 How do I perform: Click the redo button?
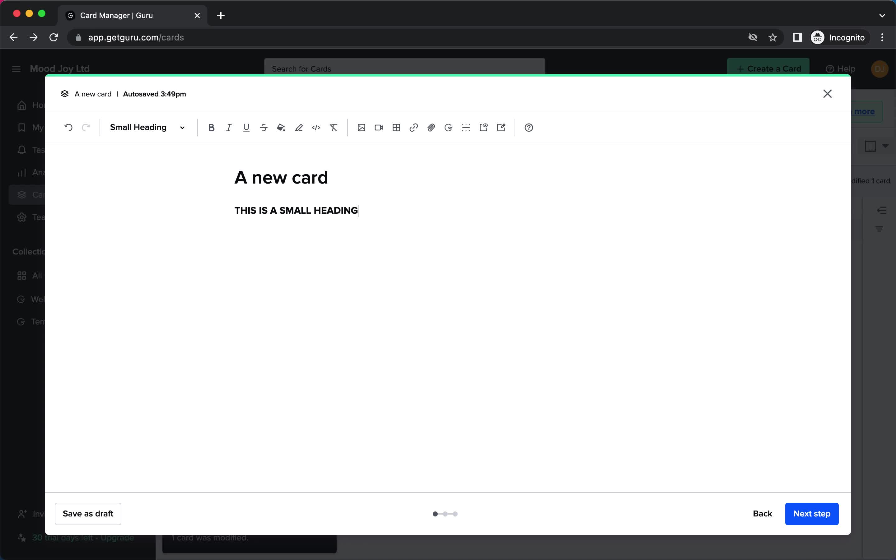[x=86, y=127]
